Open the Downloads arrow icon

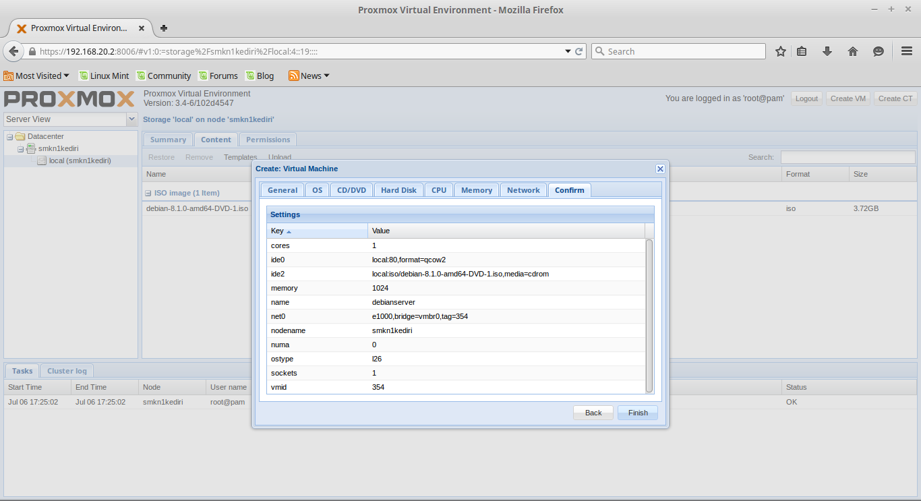tap(827, 51)
